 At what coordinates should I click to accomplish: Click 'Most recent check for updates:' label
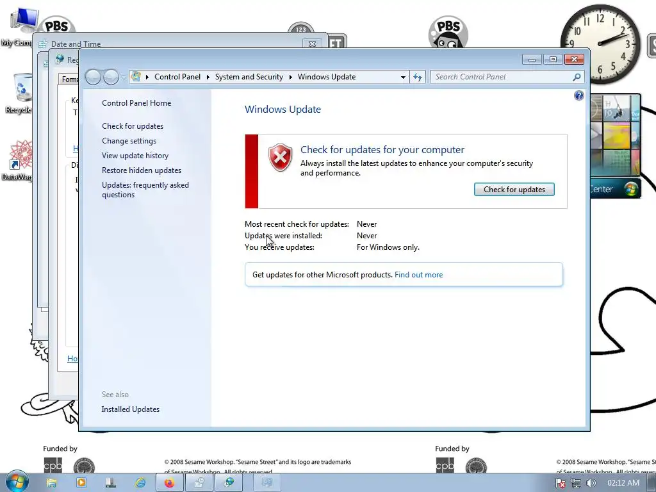pyautogui.click(x=297, y=224)
